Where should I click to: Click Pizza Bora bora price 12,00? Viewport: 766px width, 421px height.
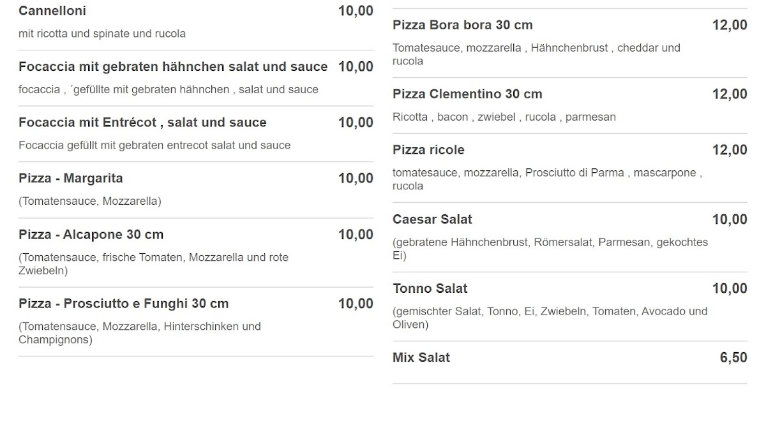[730, 26]
